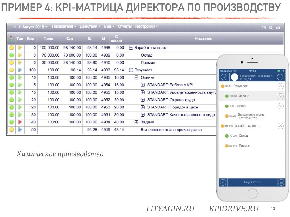
Task: Click the LITYAGIN.RU link
Action: (x=170, y=209)
